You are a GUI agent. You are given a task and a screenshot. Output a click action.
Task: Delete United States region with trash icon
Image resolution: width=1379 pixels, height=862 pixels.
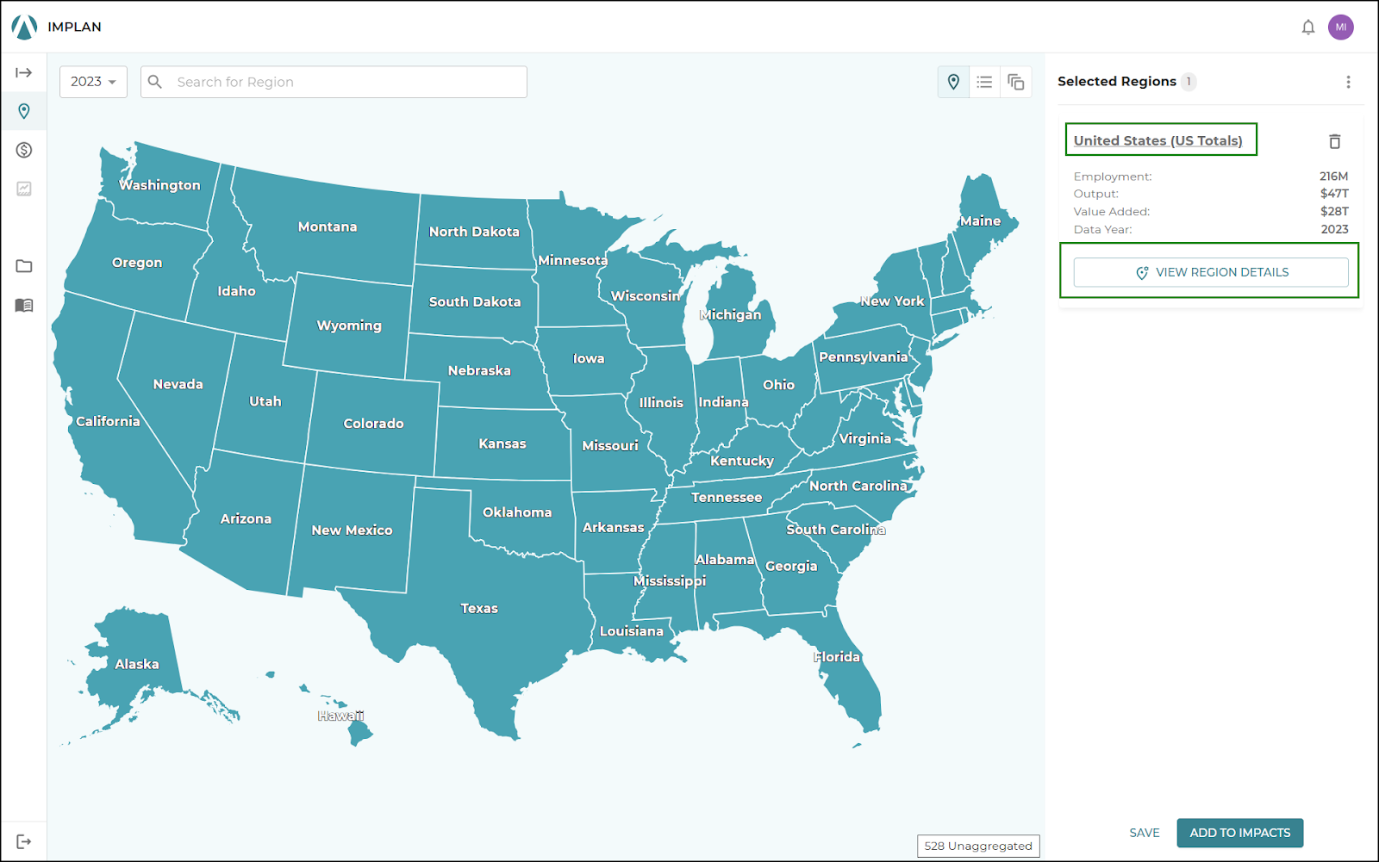coord(1334,141)
